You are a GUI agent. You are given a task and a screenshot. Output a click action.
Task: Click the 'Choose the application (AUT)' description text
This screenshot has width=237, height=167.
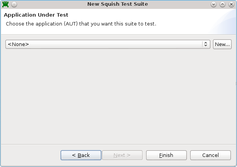coord(81,24)
